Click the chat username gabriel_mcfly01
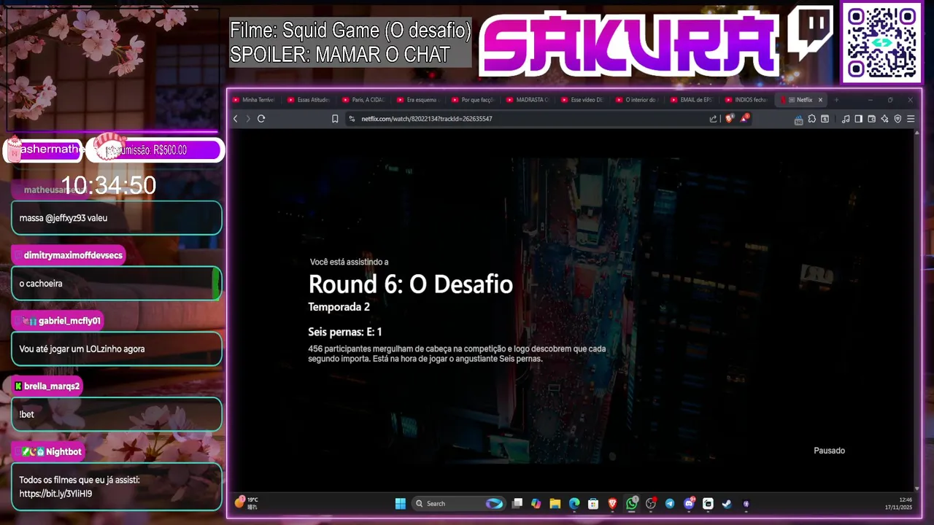This screenshot has height=525, width=934. coord(69,321)
